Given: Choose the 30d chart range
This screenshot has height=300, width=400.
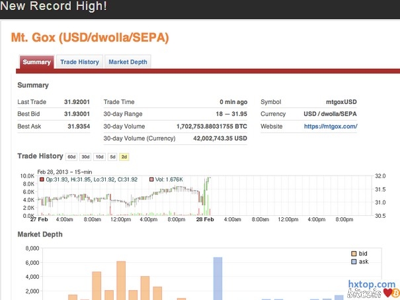Looking at the screenshot, I should pyautogui.click(x=85, y=157).
